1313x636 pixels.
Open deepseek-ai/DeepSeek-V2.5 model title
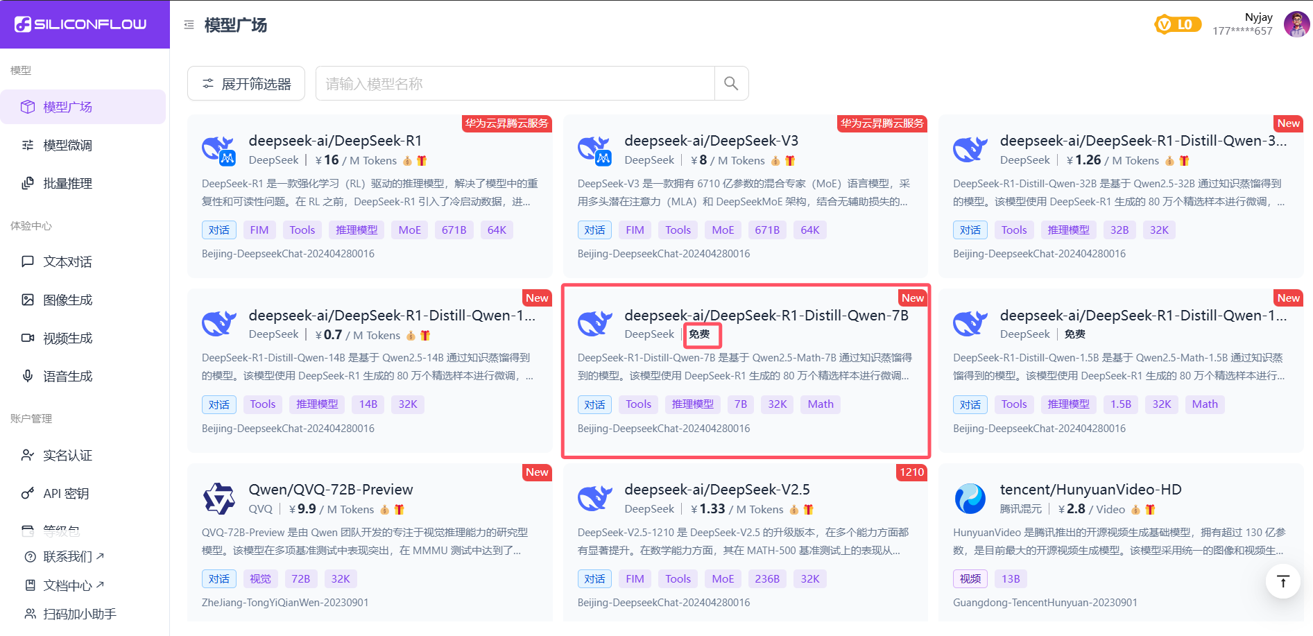click(717, 490)
